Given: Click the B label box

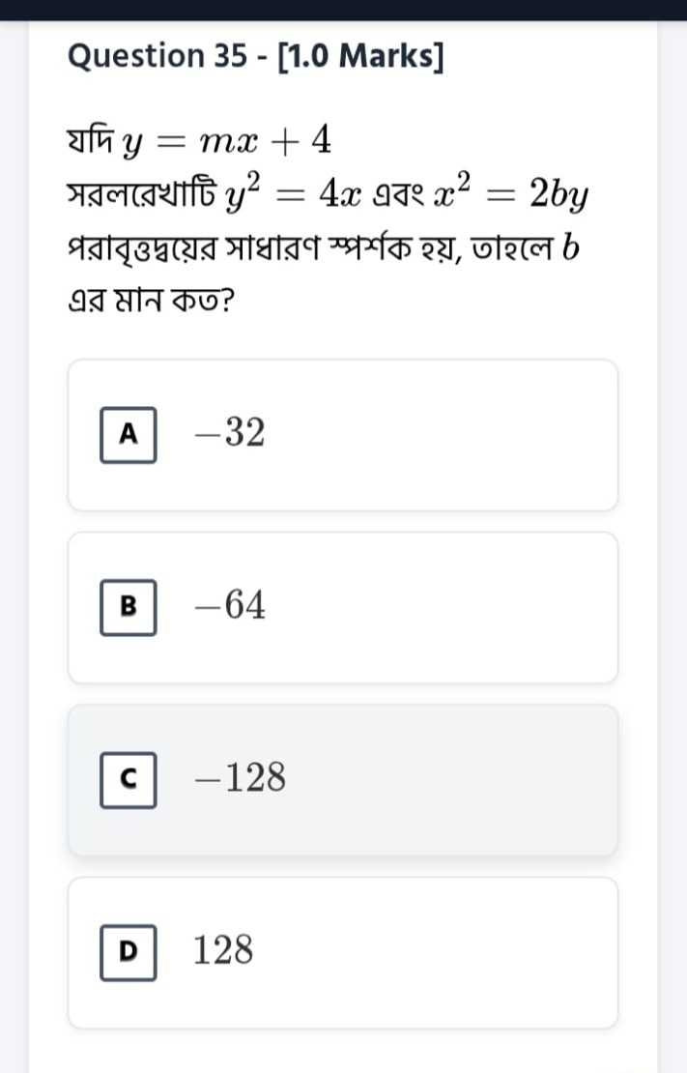Looking at the screenshot, I should (128, 605).
